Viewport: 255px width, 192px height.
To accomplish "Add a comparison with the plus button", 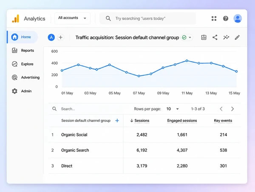I will point(60,37).
